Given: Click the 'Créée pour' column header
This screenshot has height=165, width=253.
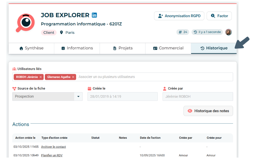Looking at the screenshot, I should [x=214, y=138].
